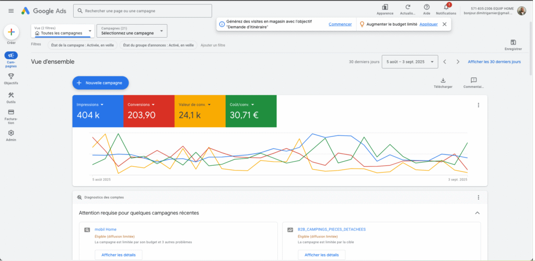Click the Télécharger download icon
Viewport: 535px width, 261px height.
coord(443,81)
